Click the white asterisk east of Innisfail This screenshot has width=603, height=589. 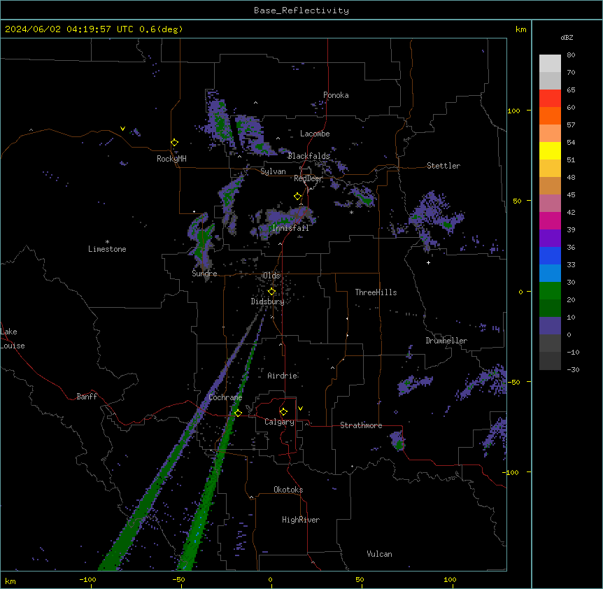point(351,212)
